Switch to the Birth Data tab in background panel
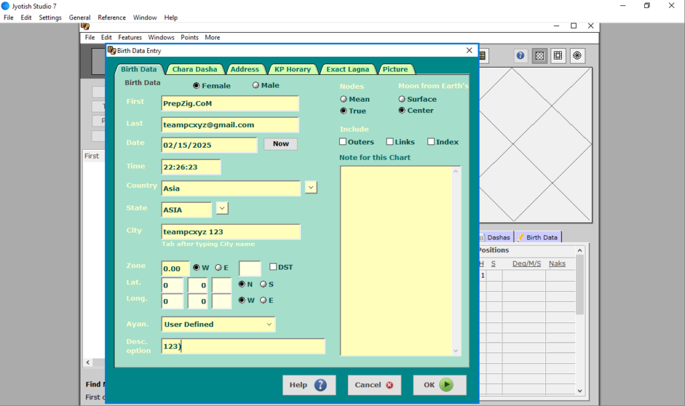685x406 pixels. [x=538, y=237]
